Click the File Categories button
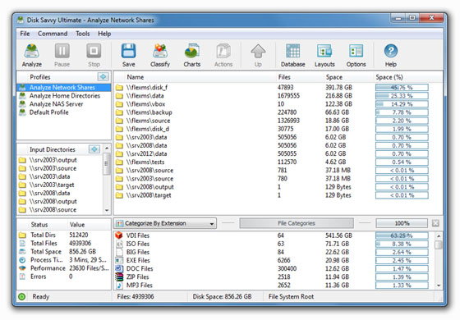The image size is (460, 320). click(297, 223)
